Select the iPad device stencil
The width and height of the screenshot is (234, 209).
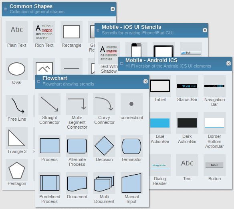point(163,50)
